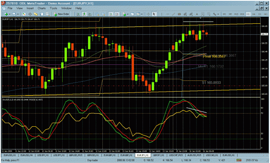Screen dimensions: 270x163
Task: Set the timeframe to M15
Action: point(236,14)
